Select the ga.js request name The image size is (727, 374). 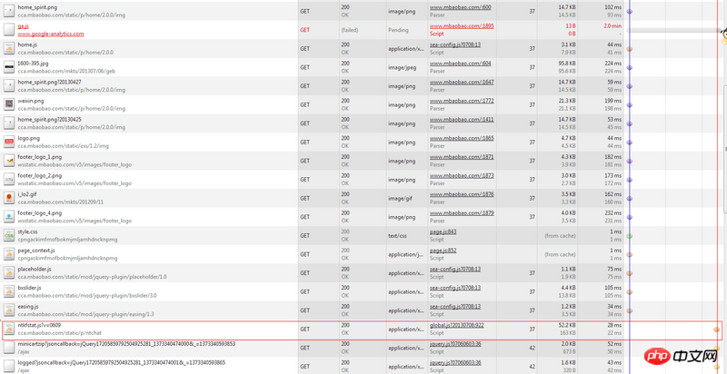pyautogui.click(x=24, y=26)
